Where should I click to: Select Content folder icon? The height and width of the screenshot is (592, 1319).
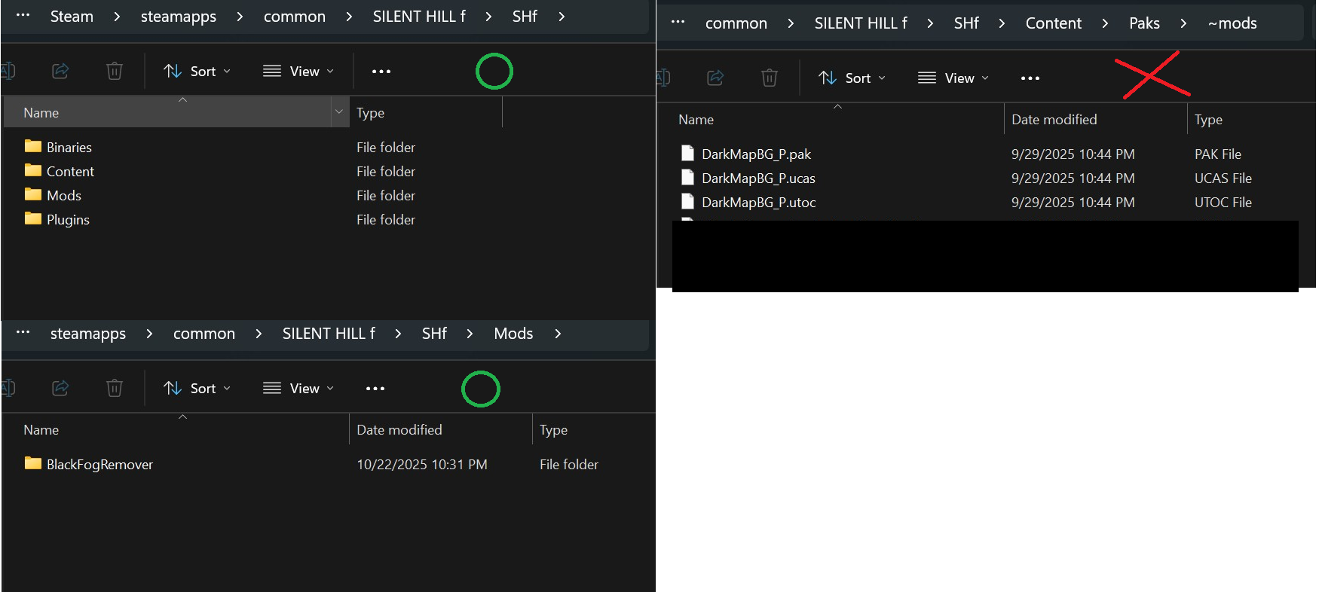(33, 170)
